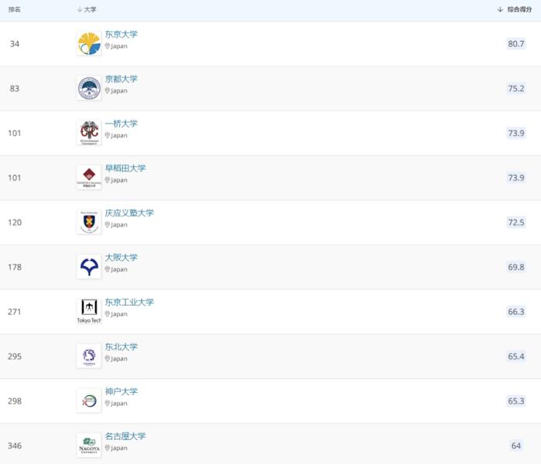This screenshot has height=464, width=541.
Task: Click location pin under 名古屋大学
Action: (x=108, y=448)
